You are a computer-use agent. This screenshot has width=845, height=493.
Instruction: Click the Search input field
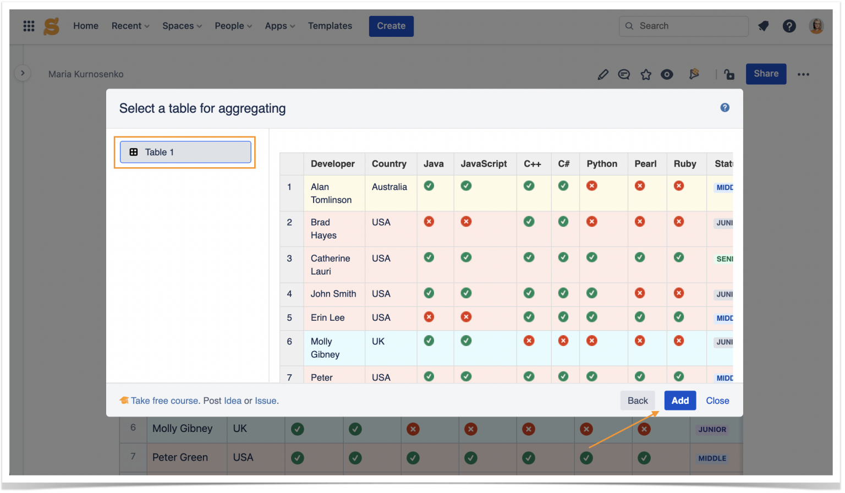point(683,26)
